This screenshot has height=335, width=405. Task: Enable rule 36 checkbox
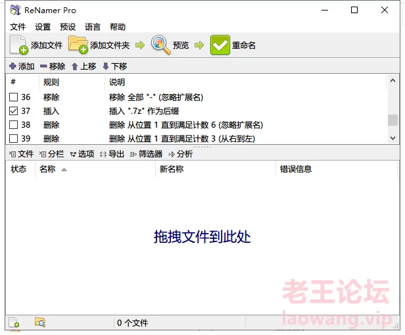pyautogui.click(x=13, y=97)
